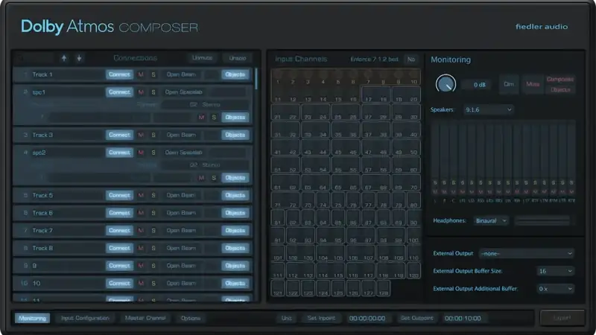
Task: Select input channel 81 cell
Action: (278, 218)
